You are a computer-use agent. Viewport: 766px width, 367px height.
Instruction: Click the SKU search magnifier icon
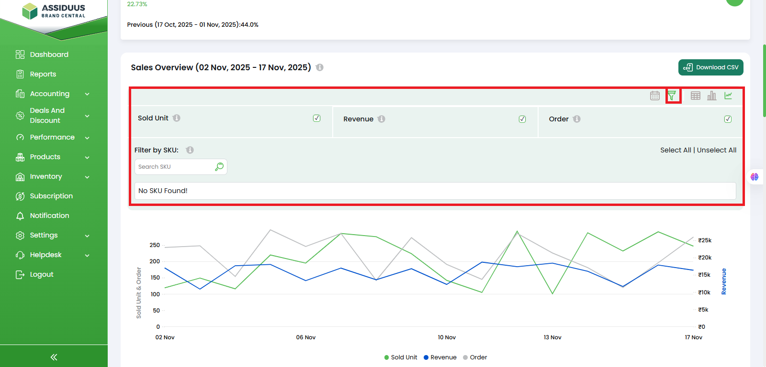219,167
